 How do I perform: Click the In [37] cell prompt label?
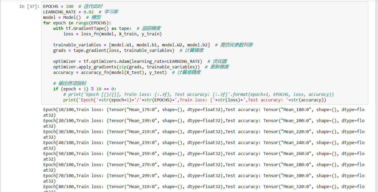click(29, 6)
